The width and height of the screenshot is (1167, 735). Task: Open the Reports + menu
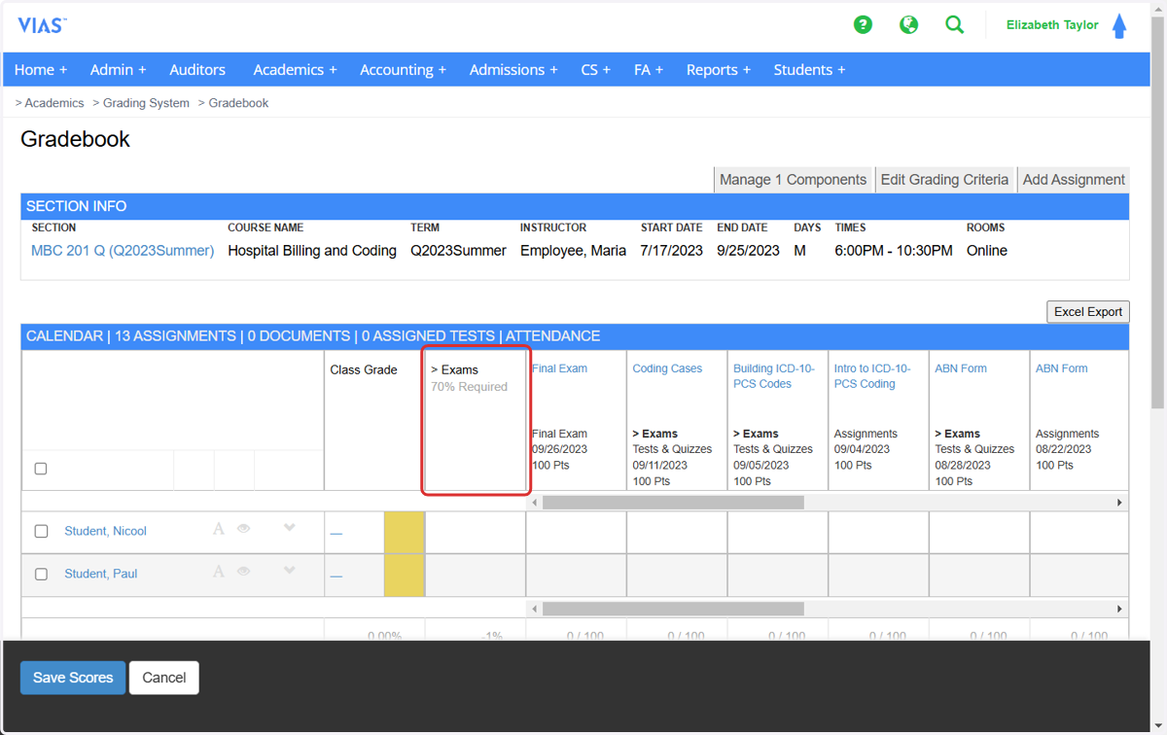(719, 70)
